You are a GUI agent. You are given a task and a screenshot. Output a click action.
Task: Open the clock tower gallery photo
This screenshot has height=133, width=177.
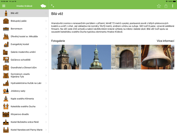66,57
